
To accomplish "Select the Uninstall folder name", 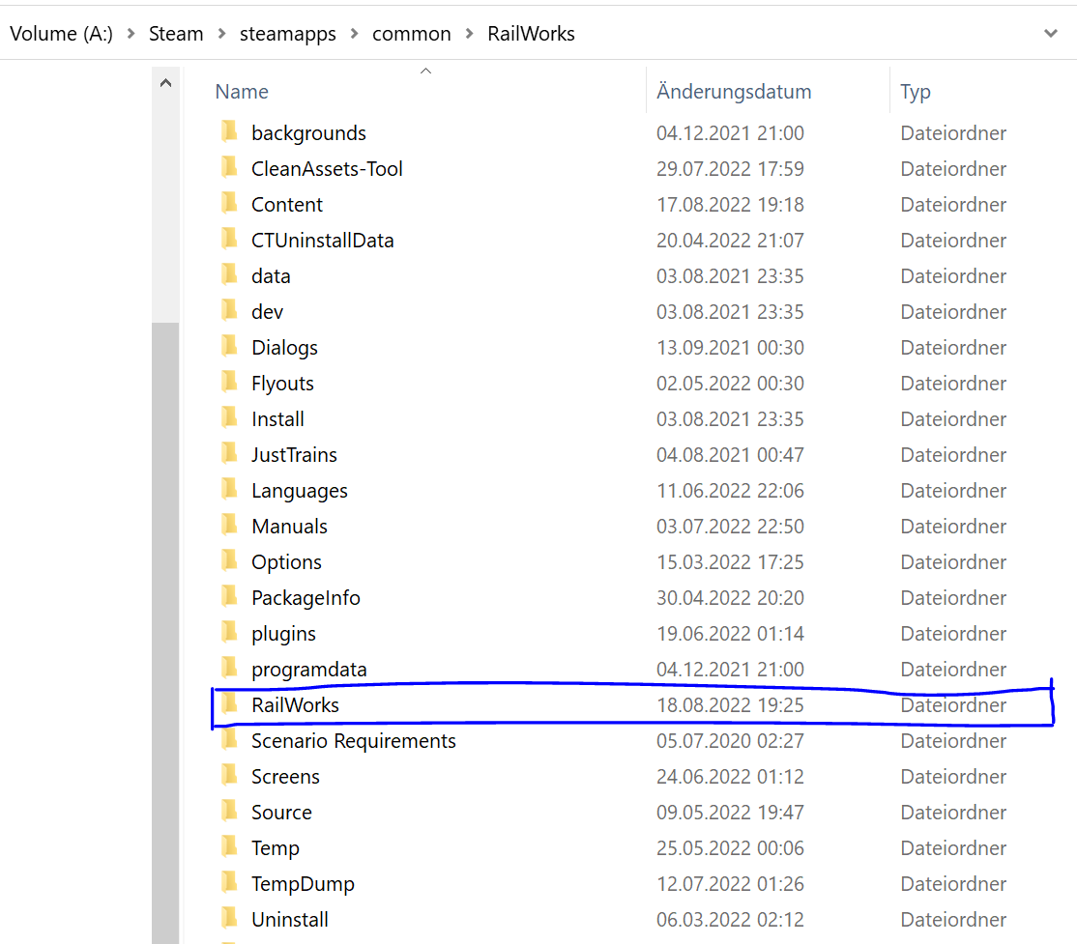I will (x=290, y=919).
